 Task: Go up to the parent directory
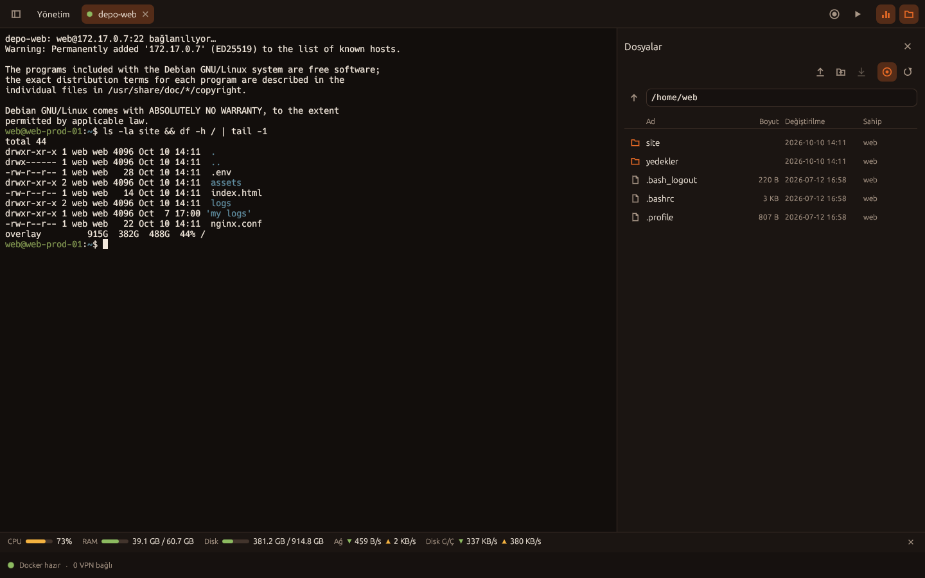tap(634, 98)
